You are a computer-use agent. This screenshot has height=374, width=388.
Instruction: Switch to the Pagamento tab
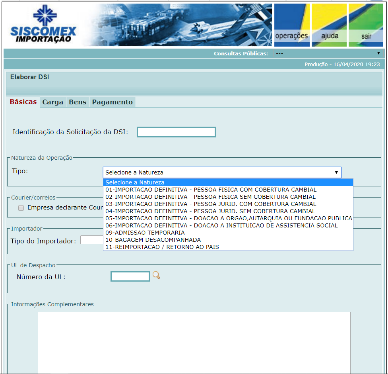tap(113, 102)
